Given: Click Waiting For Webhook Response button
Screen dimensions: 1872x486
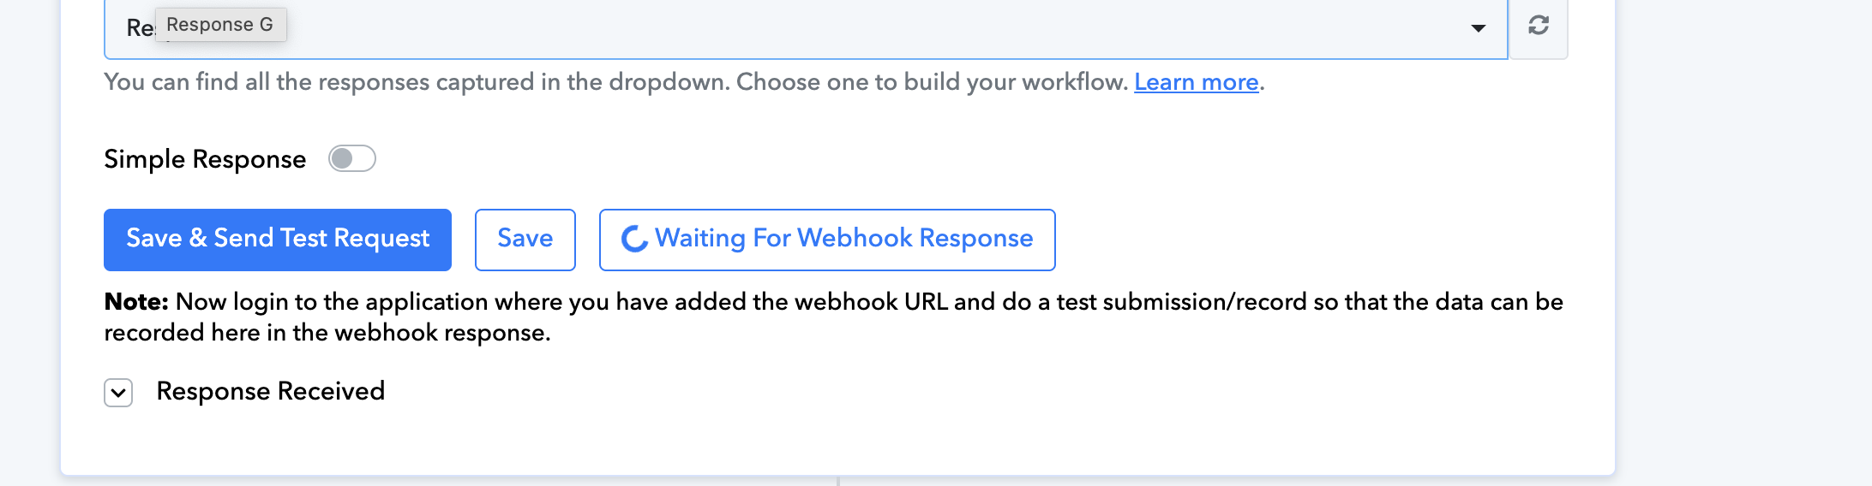Looking at the screenshot, I should (x=827, y=240).
